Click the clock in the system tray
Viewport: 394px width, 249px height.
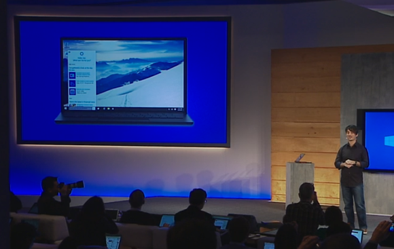click(x=180, y=109)
